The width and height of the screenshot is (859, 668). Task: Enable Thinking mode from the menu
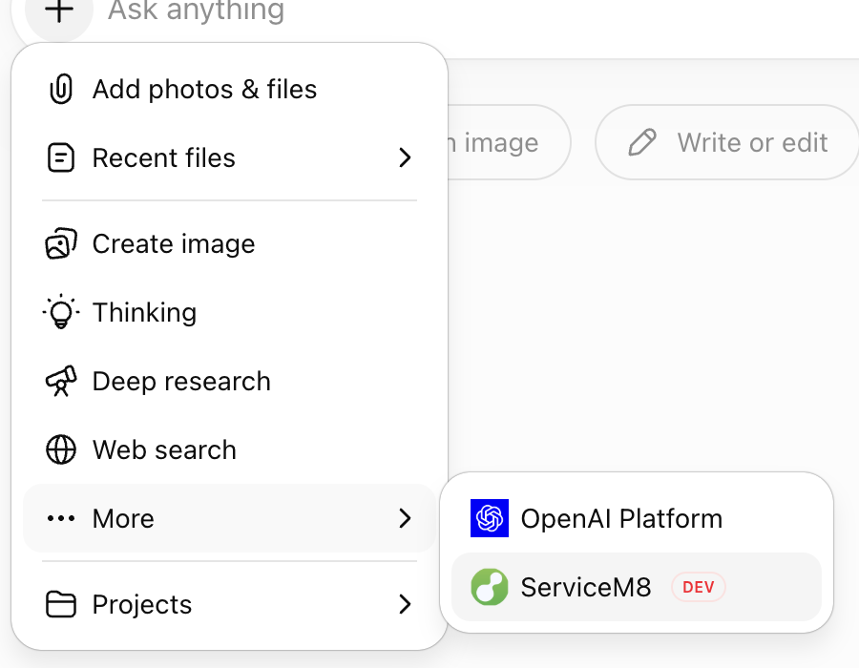(229, 312)
